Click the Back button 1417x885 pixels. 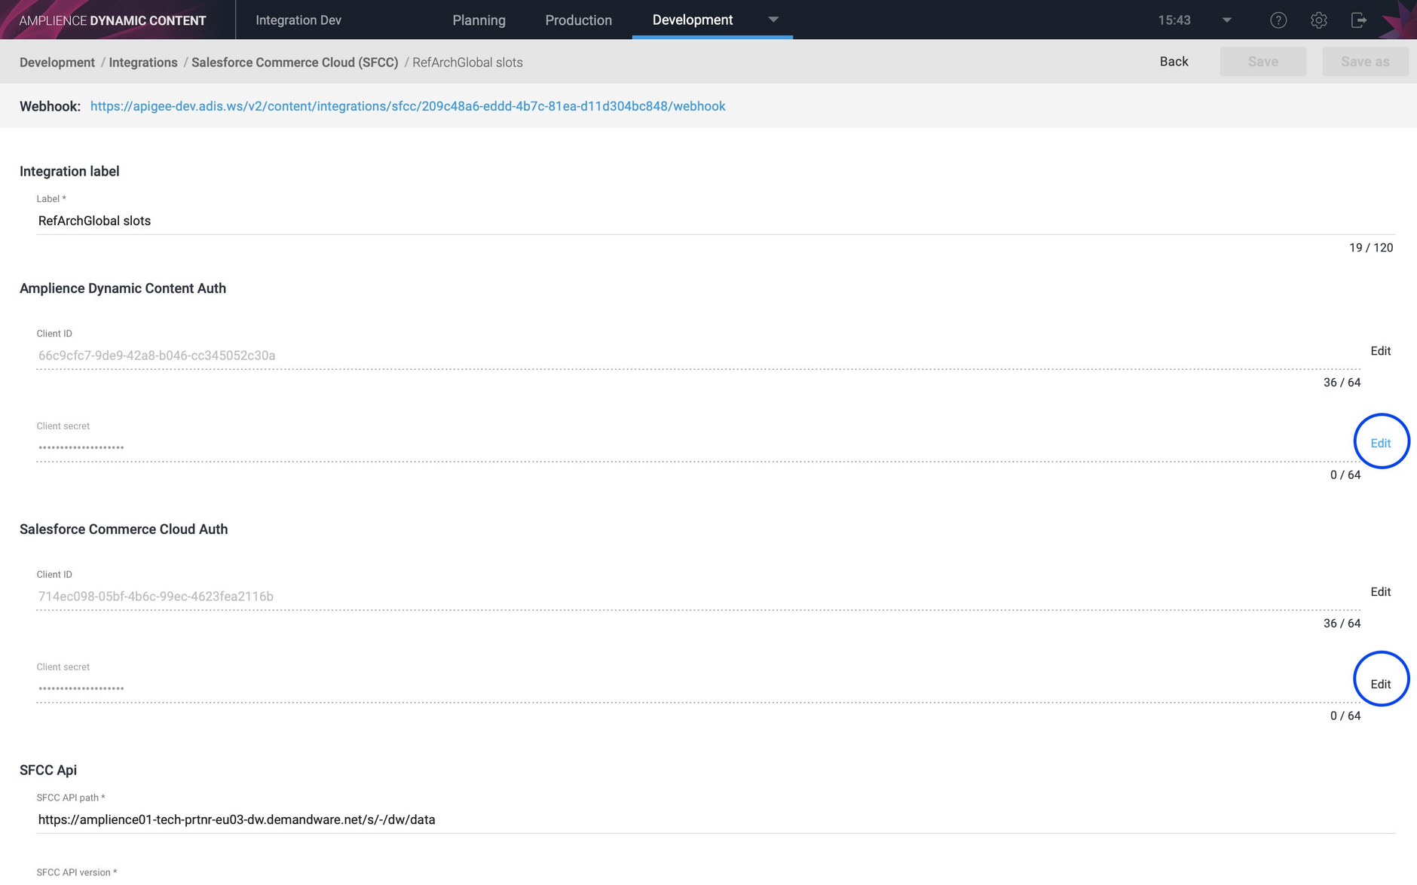tap(1174, 62)
